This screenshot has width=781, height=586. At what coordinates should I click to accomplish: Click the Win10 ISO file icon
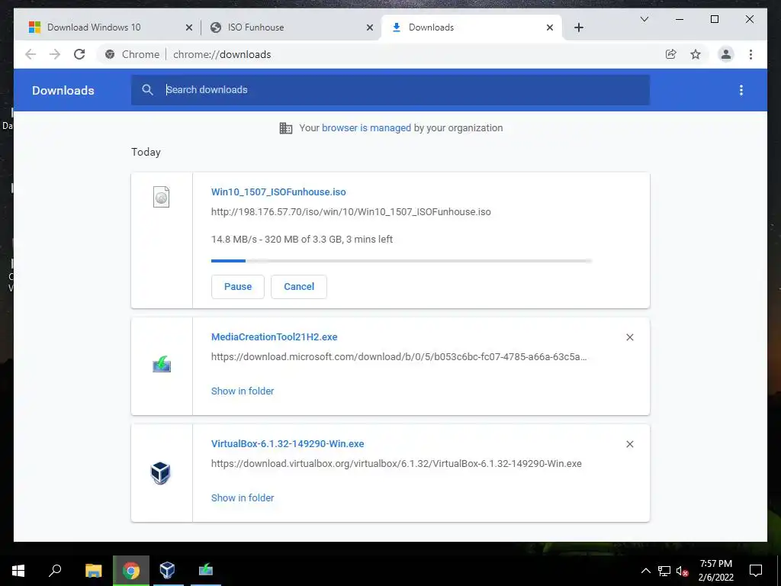coord(162,197)
